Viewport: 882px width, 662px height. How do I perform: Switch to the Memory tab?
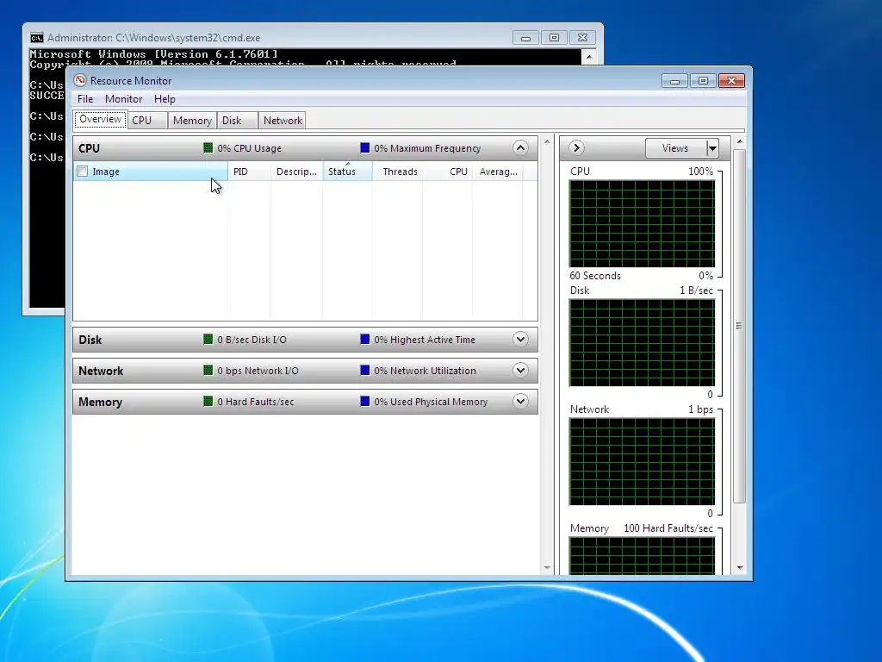click(x=192, y=121)
